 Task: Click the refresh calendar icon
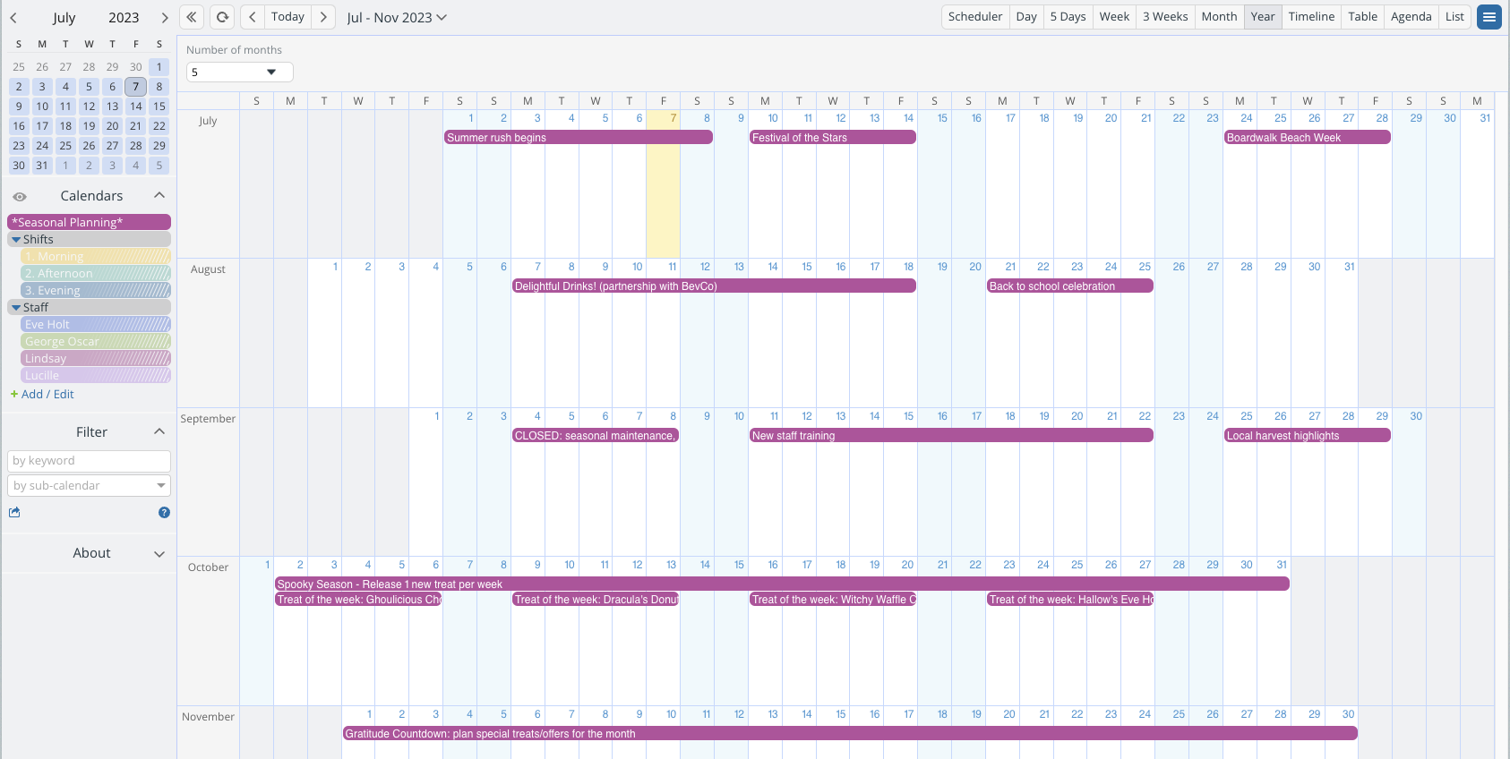(222, 17)
